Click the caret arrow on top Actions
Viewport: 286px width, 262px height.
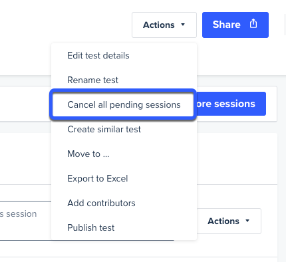183,25
